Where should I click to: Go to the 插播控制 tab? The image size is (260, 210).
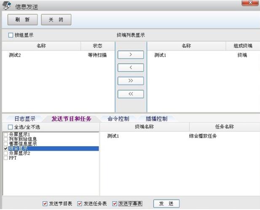[156, 119]
